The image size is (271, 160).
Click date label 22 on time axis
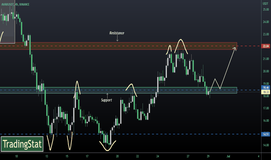138,156
